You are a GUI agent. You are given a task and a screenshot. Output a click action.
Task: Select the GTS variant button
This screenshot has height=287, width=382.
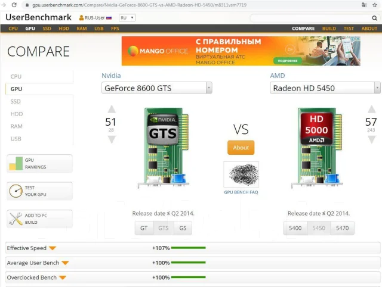[164, 228]
